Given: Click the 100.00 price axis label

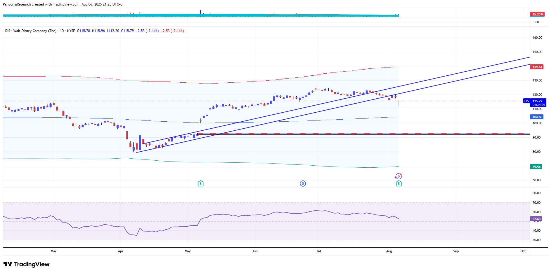Looking at the screenshot, I should pyautogui.click(x=537, y=123).
